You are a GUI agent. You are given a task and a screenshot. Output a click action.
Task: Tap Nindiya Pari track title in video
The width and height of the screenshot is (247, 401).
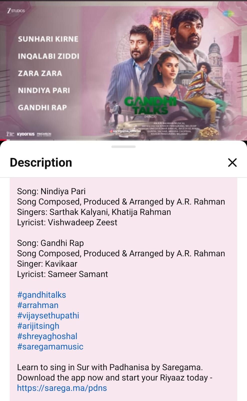tap(44, 90)
